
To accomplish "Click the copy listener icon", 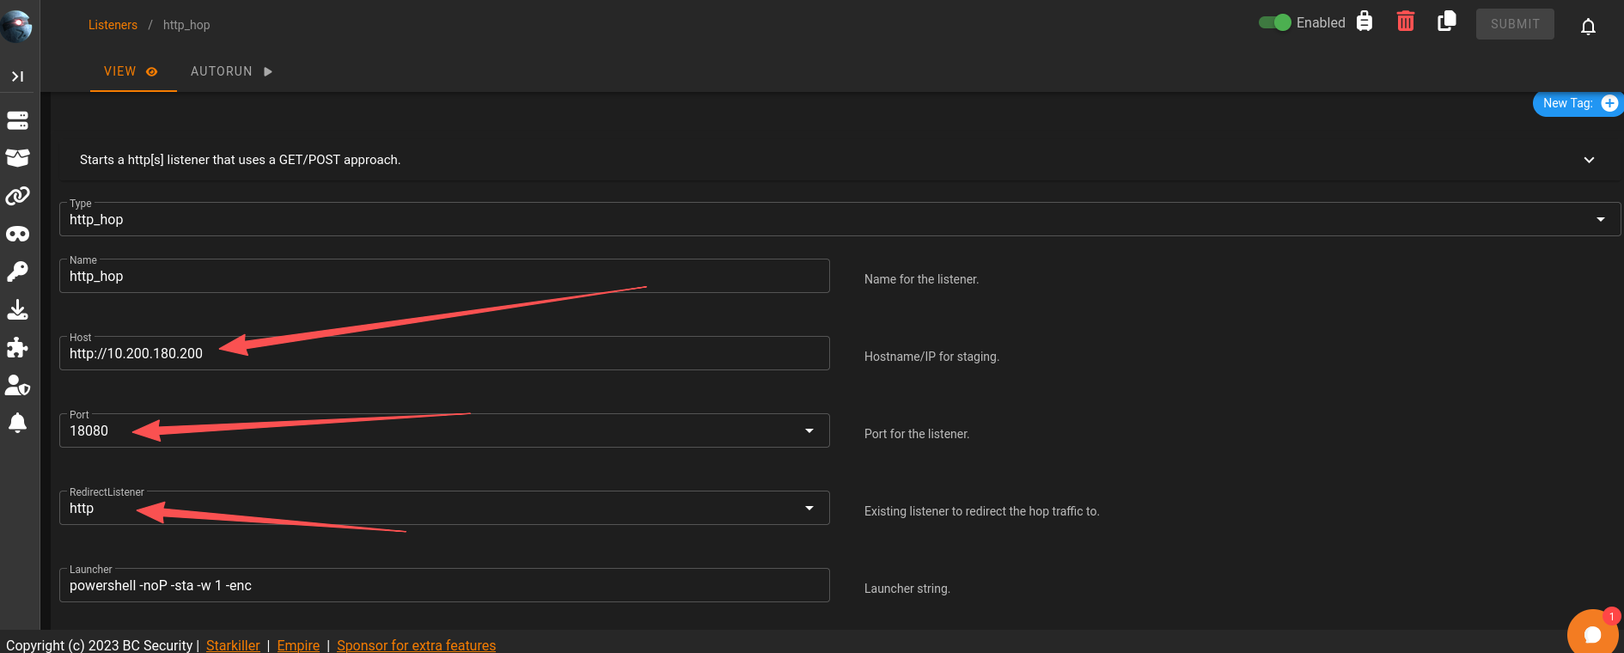I will tap(1447, 22).
